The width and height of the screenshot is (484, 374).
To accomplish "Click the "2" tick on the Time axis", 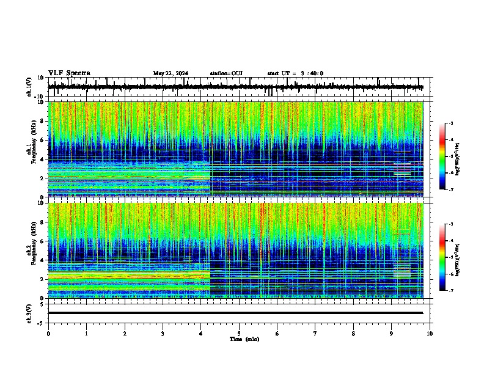I will pyautogui.click(x=125, y=334).
